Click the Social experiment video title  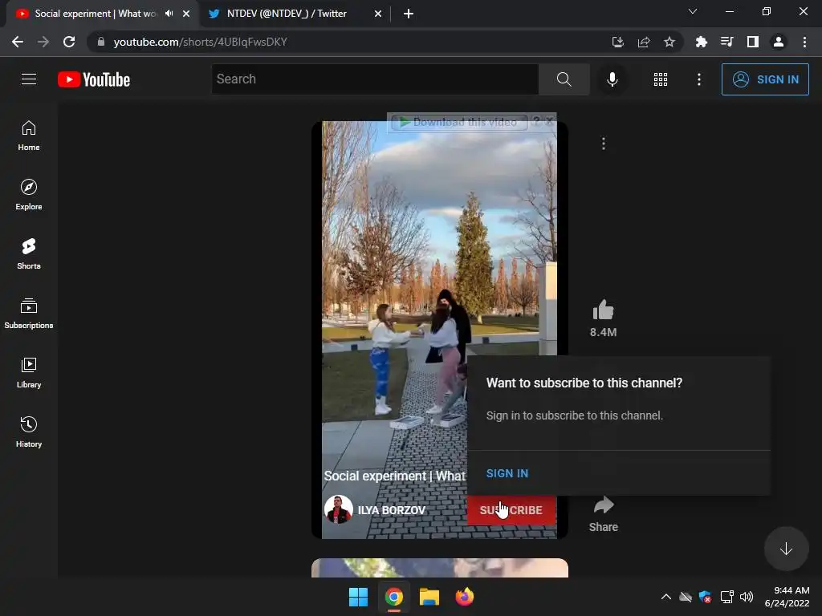pos(394,476)
